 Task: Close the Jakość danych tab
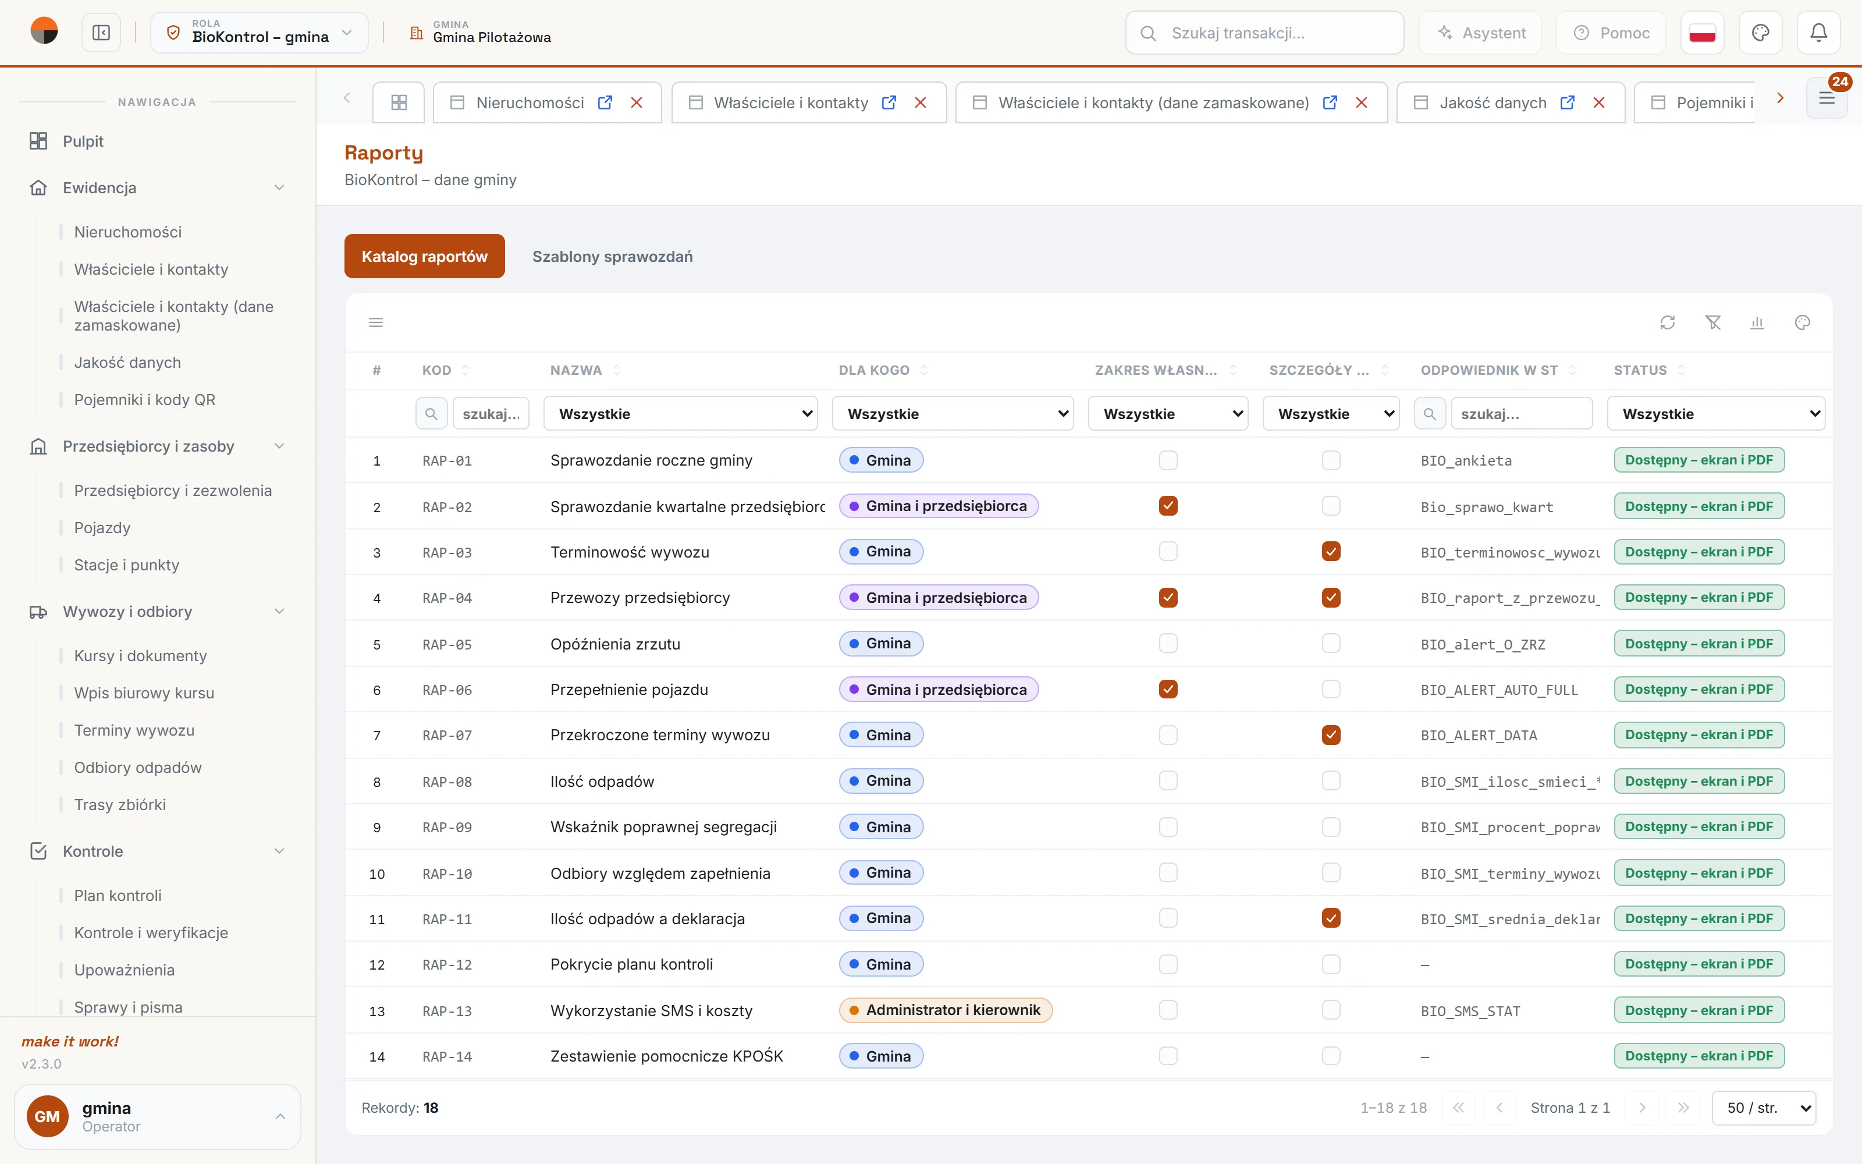[1599, 102]
